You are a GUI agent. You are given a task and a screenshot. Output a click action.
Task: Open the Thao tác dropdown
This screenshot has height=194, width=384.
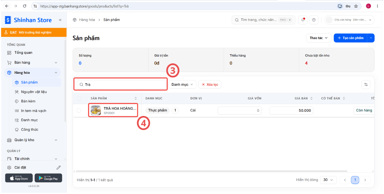pyautogui.click(x=319, y=38)
